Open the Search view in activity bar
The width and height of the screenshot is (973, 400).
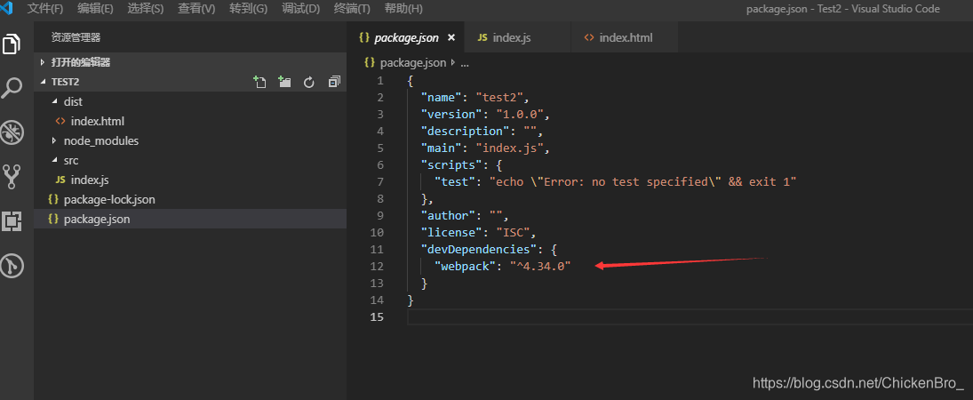(x=12, y=88)
